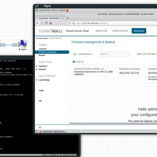
Task: Go back with the browser back arrow
Action: [x=38, y=23]
